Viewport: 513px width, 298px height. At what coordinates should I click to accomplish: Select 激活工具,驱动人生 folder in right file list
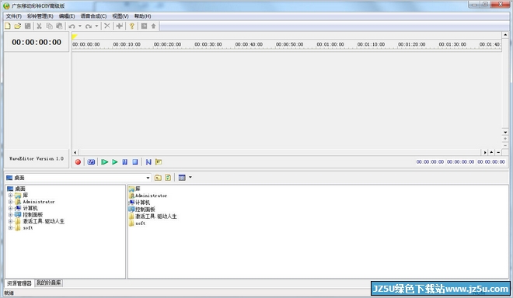(x=156, y=217)
